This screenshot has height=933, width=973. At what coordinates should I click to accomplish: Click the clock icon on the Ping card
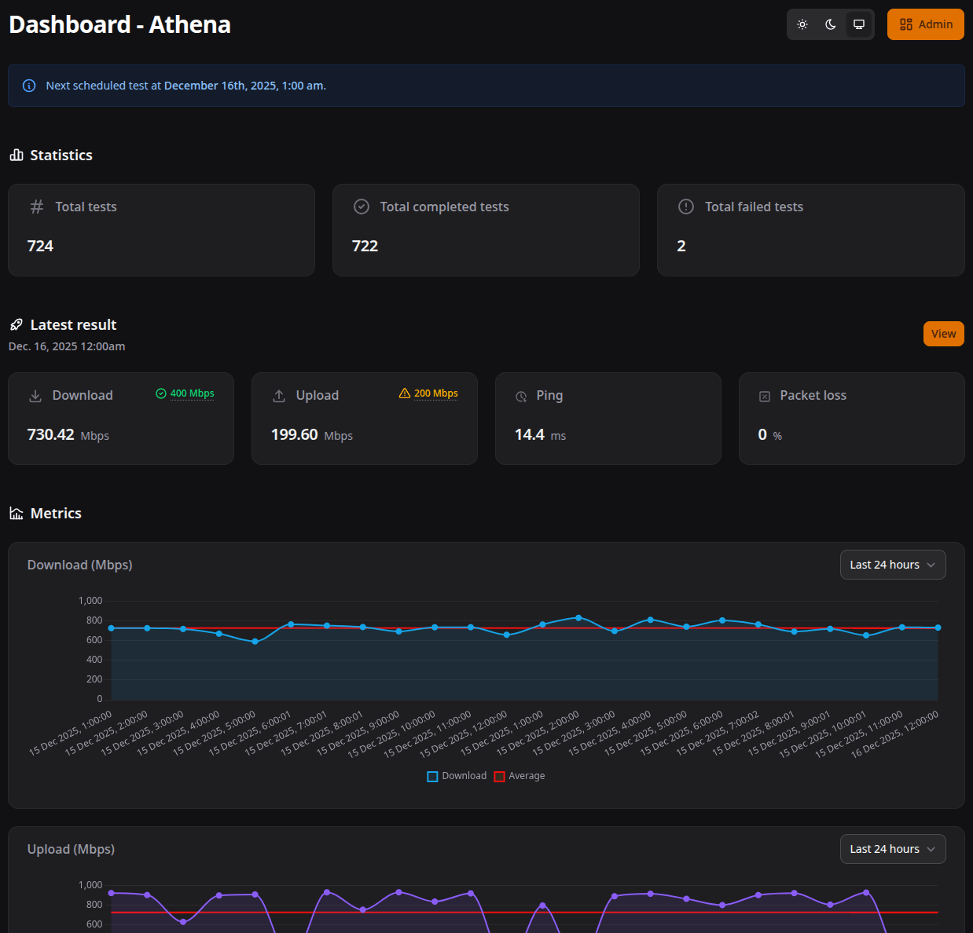coord(521,397)
